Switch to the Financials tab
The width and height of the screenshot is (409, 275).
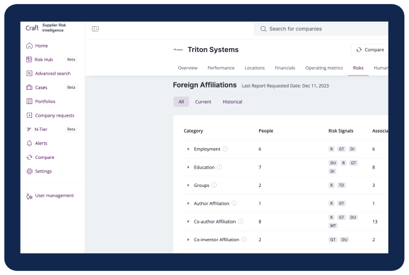[285, 68]
